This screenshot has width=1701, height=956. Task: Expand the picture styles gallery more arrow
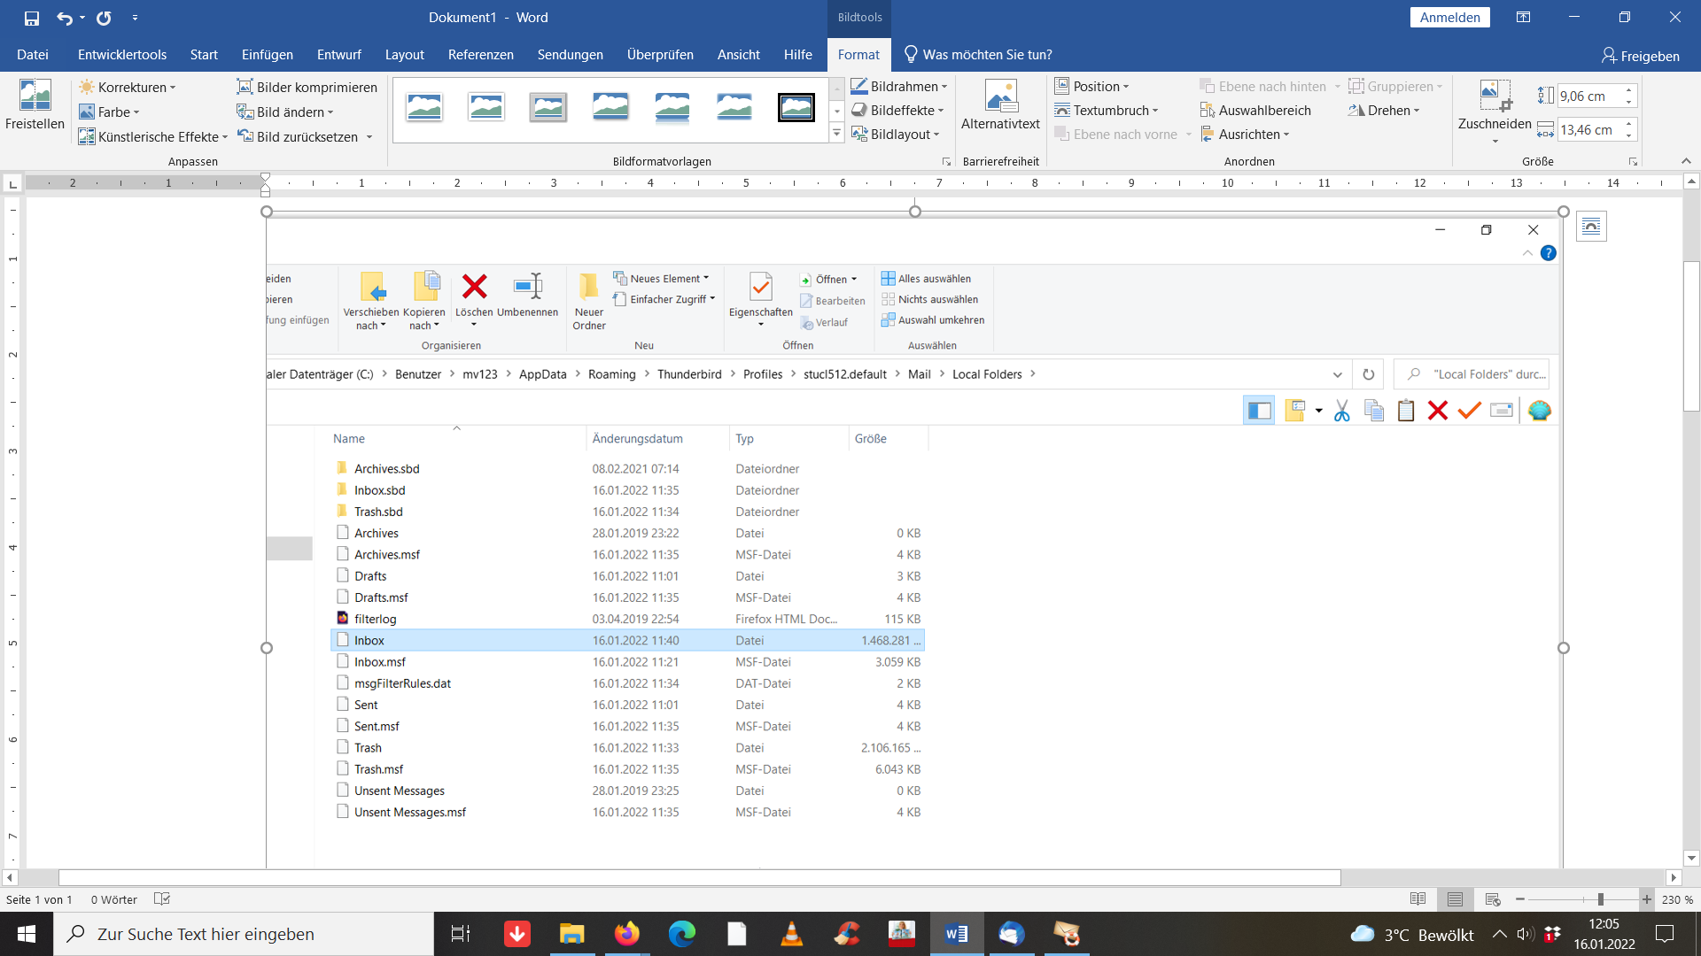pyautogui.click(x=837, y=134)
